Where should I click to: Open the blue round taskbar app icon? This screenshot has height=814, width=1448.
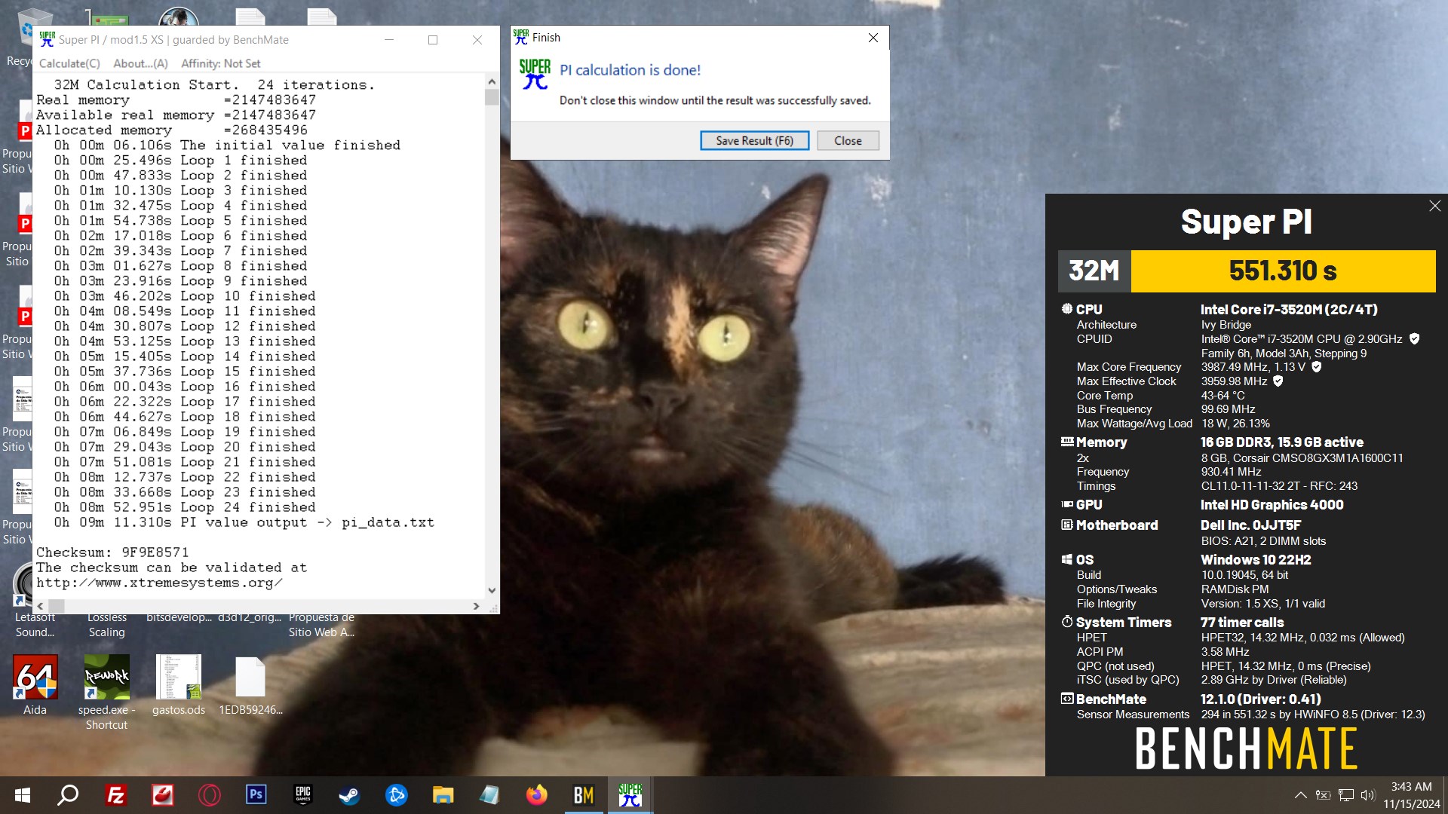coord(396,795)
